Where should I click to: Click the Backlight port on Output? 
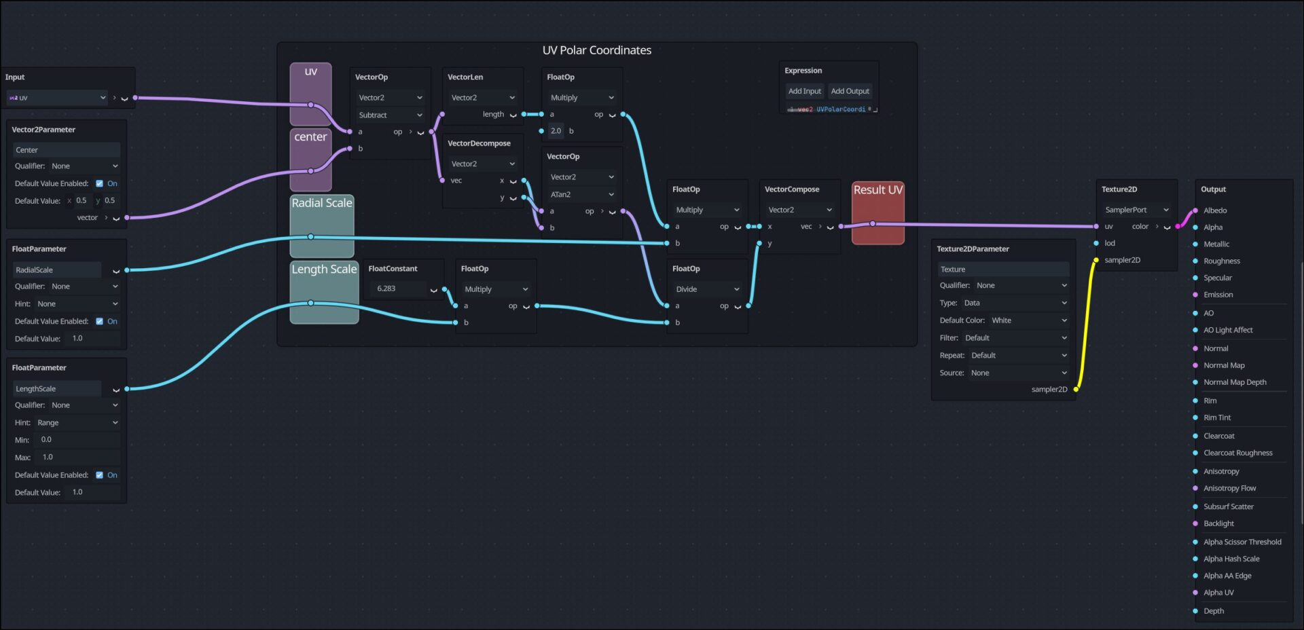coord(1195,523)
